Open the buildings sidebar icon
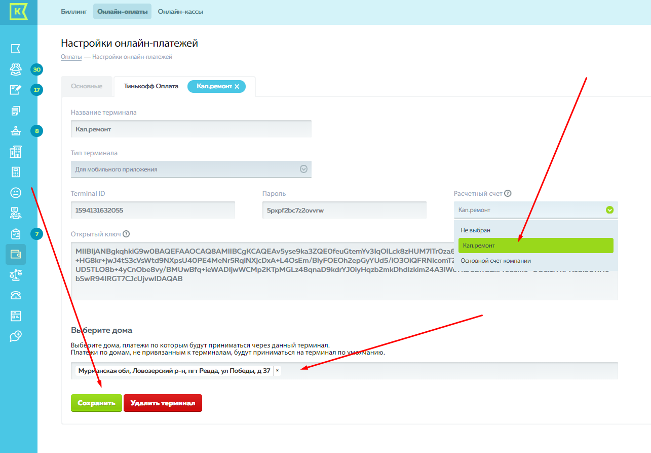Viewport: 651px width, 453px height. pyautogui.click(x=16, y=151)
